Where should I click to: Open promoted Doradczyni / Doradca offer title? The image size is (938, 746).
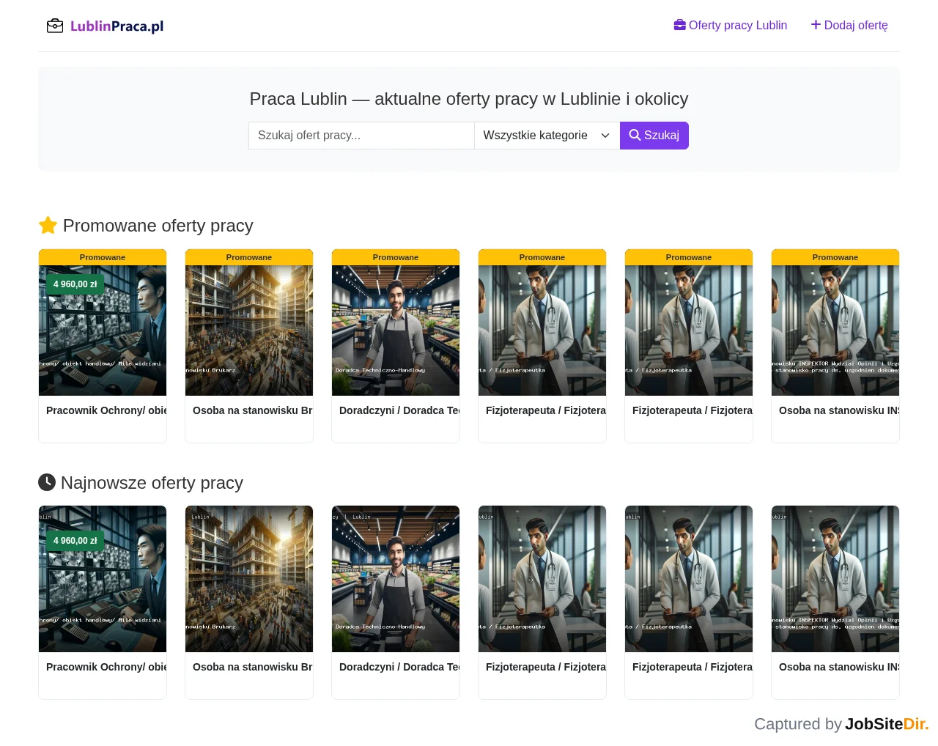(x=399, y=410)
